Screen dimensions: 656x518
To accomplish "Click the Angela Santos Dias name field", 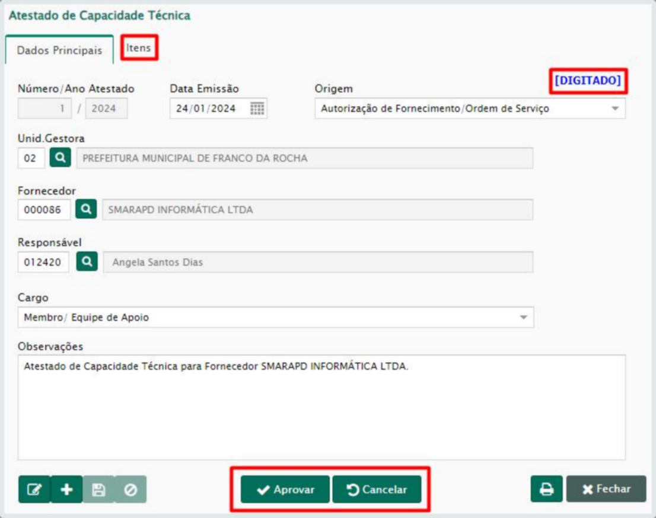I will pos(318,262).
